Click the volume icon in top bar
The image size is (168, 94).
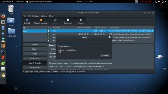(159, 2)
